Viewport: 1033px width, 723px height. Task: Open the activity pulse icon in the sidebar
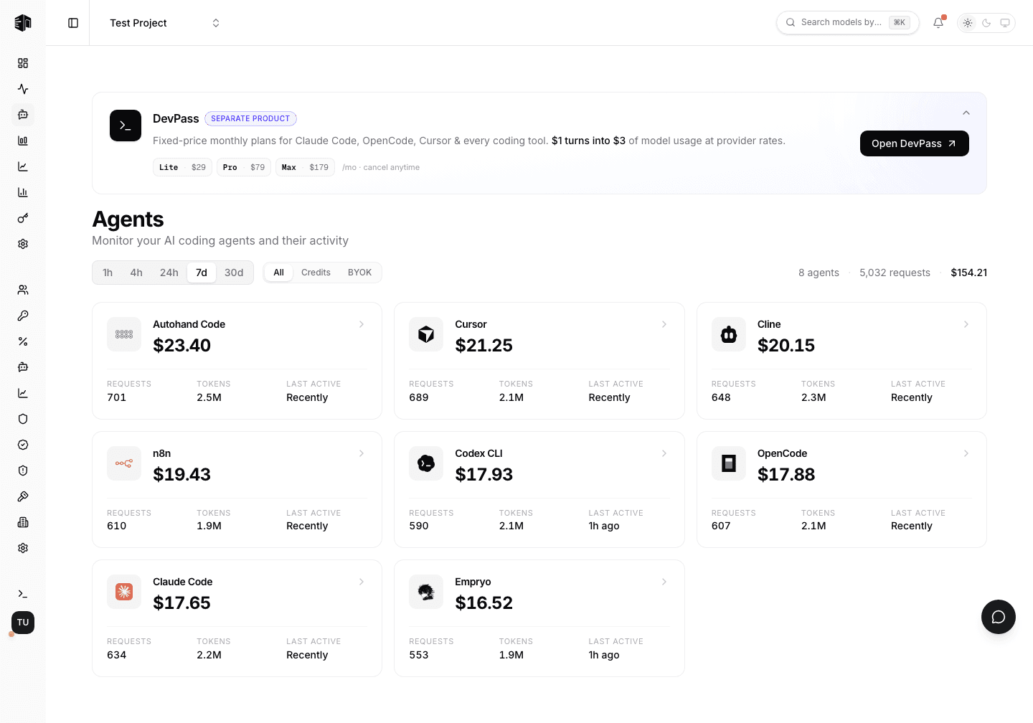(x=23, y=89)
